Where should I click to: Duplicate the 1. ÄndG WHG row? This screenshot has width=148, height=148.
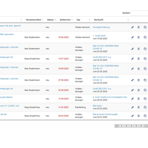(145, 37)
